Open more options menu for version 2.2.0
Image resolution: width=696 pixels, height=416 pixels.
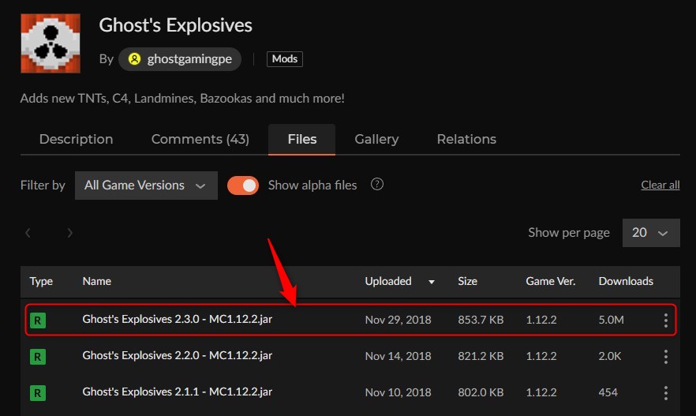tap(665, 357)
